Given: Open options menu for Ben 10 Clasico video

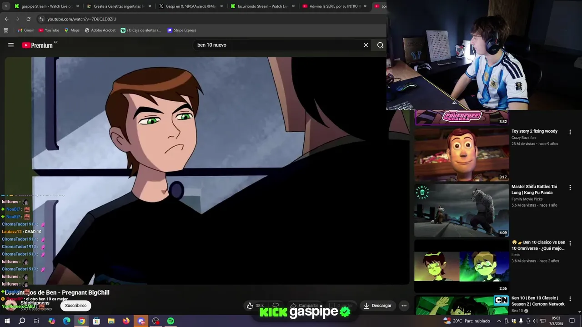Looking at the screenshot, I should pyautogui.click(x=570, y=243).
